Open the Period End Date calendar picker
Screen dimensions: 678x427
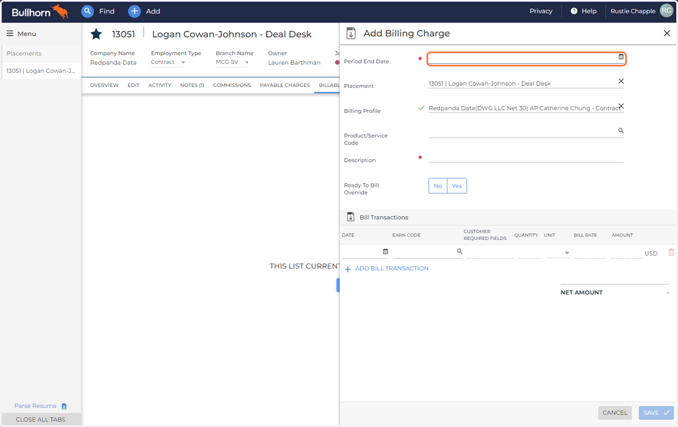pos(621,56)
